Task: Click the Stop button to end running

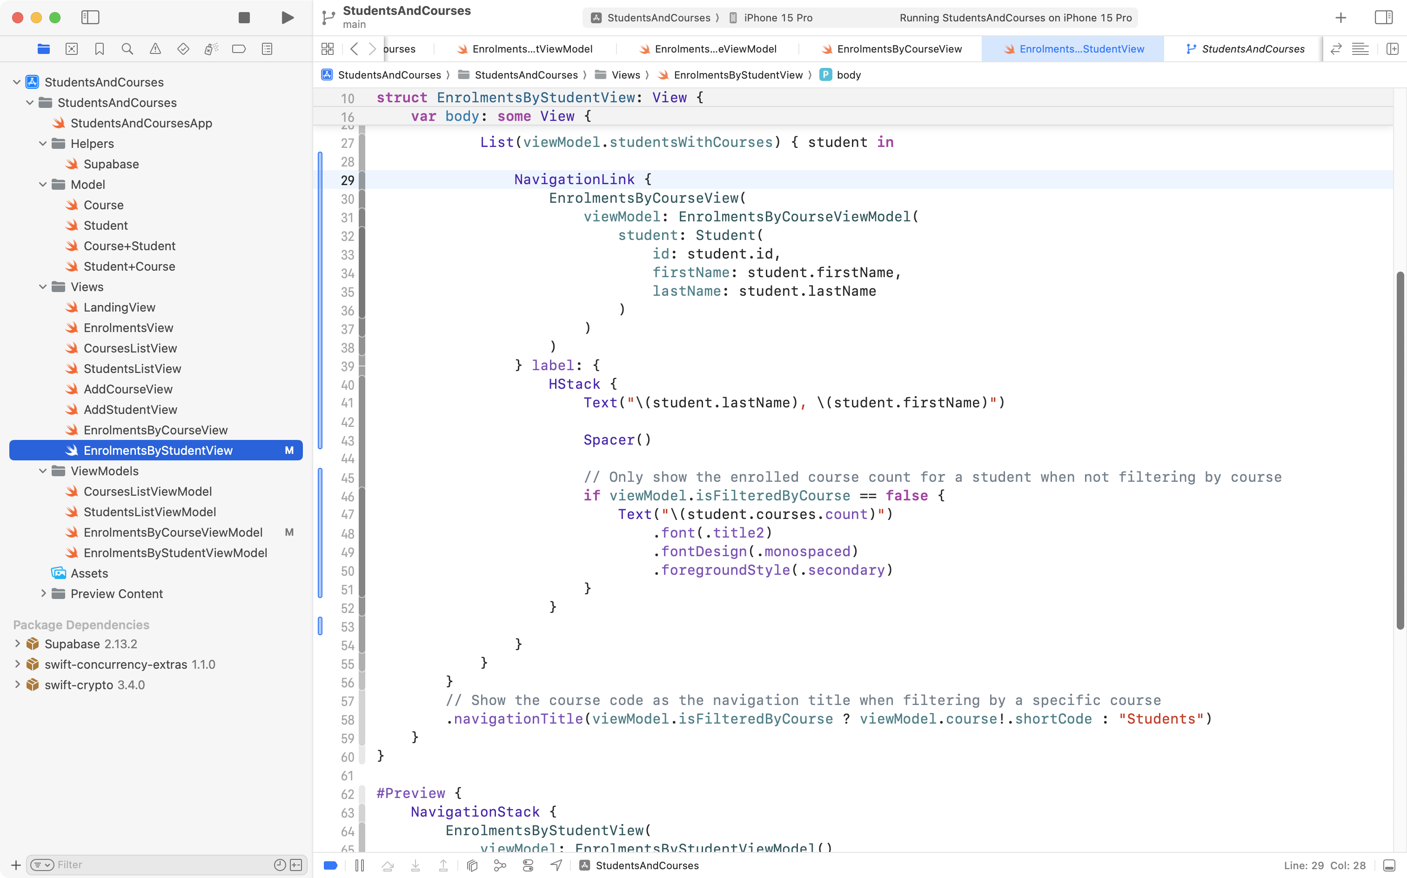Action: click(x=243, y=17)
